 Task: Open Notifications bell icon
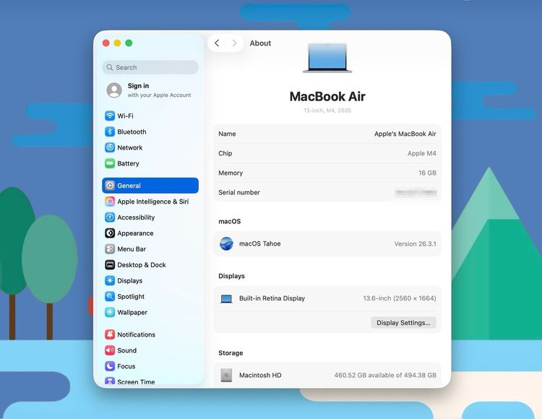click(x=110, y=334)
